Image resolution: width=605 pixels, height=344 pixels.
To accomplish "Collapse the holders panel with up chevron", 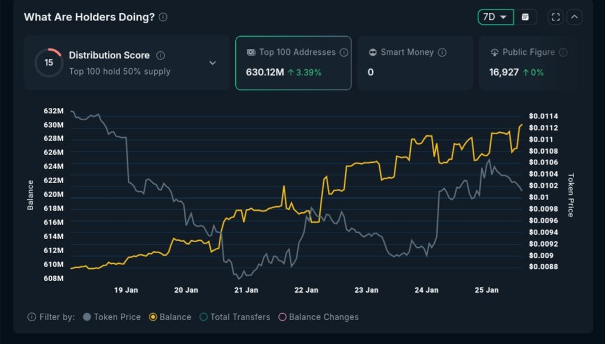I will click(x=575, y=17).
